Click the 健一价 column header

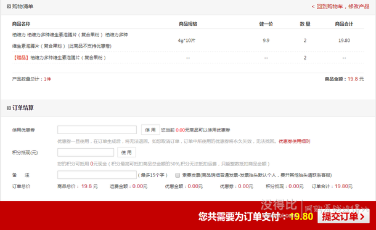click(266, 24)
